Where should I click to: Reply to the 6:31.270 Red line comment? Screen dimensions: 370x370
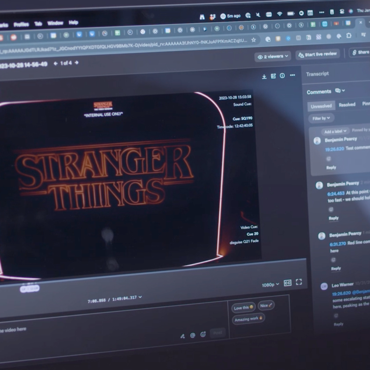336,269
